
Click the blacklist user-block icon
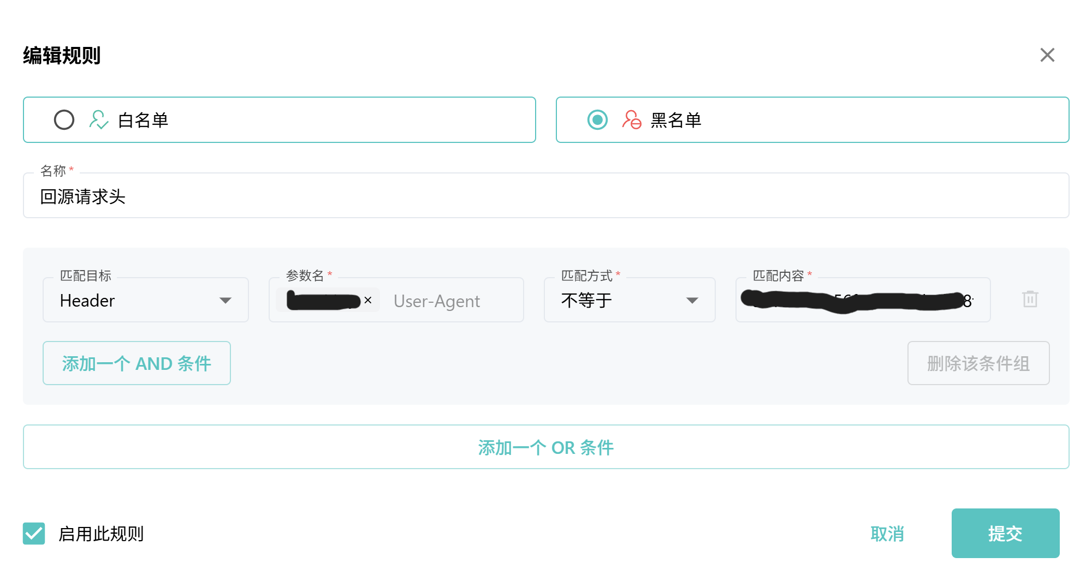pyautogui.click(x=631, y=120)
